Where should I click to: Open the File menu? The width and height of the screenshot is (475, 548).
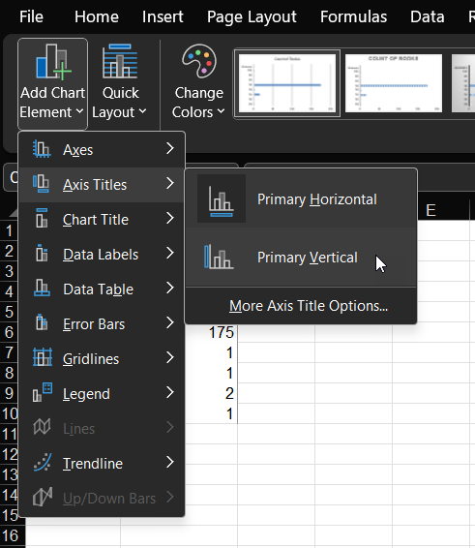pos(31,16)
